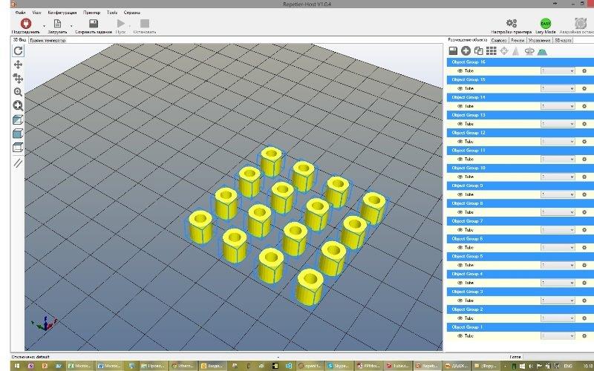Click the Center object crosshair icon

click(504, 50)
